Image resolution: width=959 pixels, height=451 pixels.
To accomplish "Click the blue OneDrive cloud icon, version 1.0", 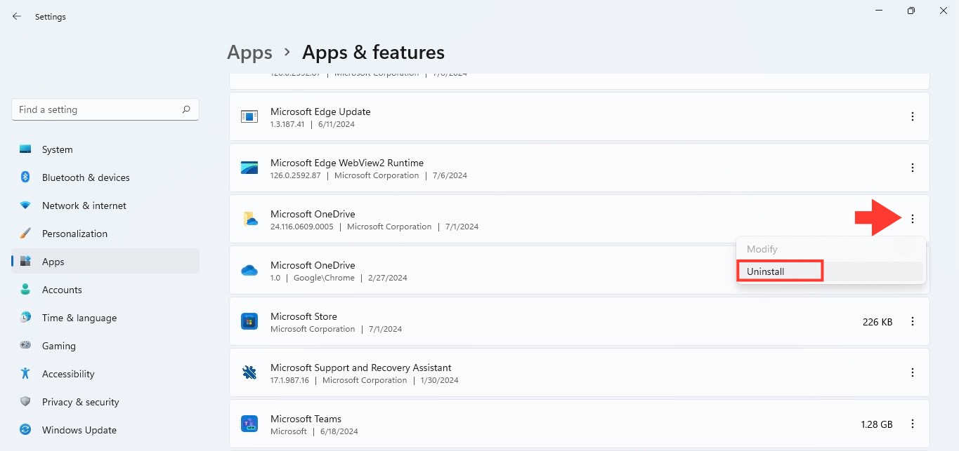I will click(249, 270).
